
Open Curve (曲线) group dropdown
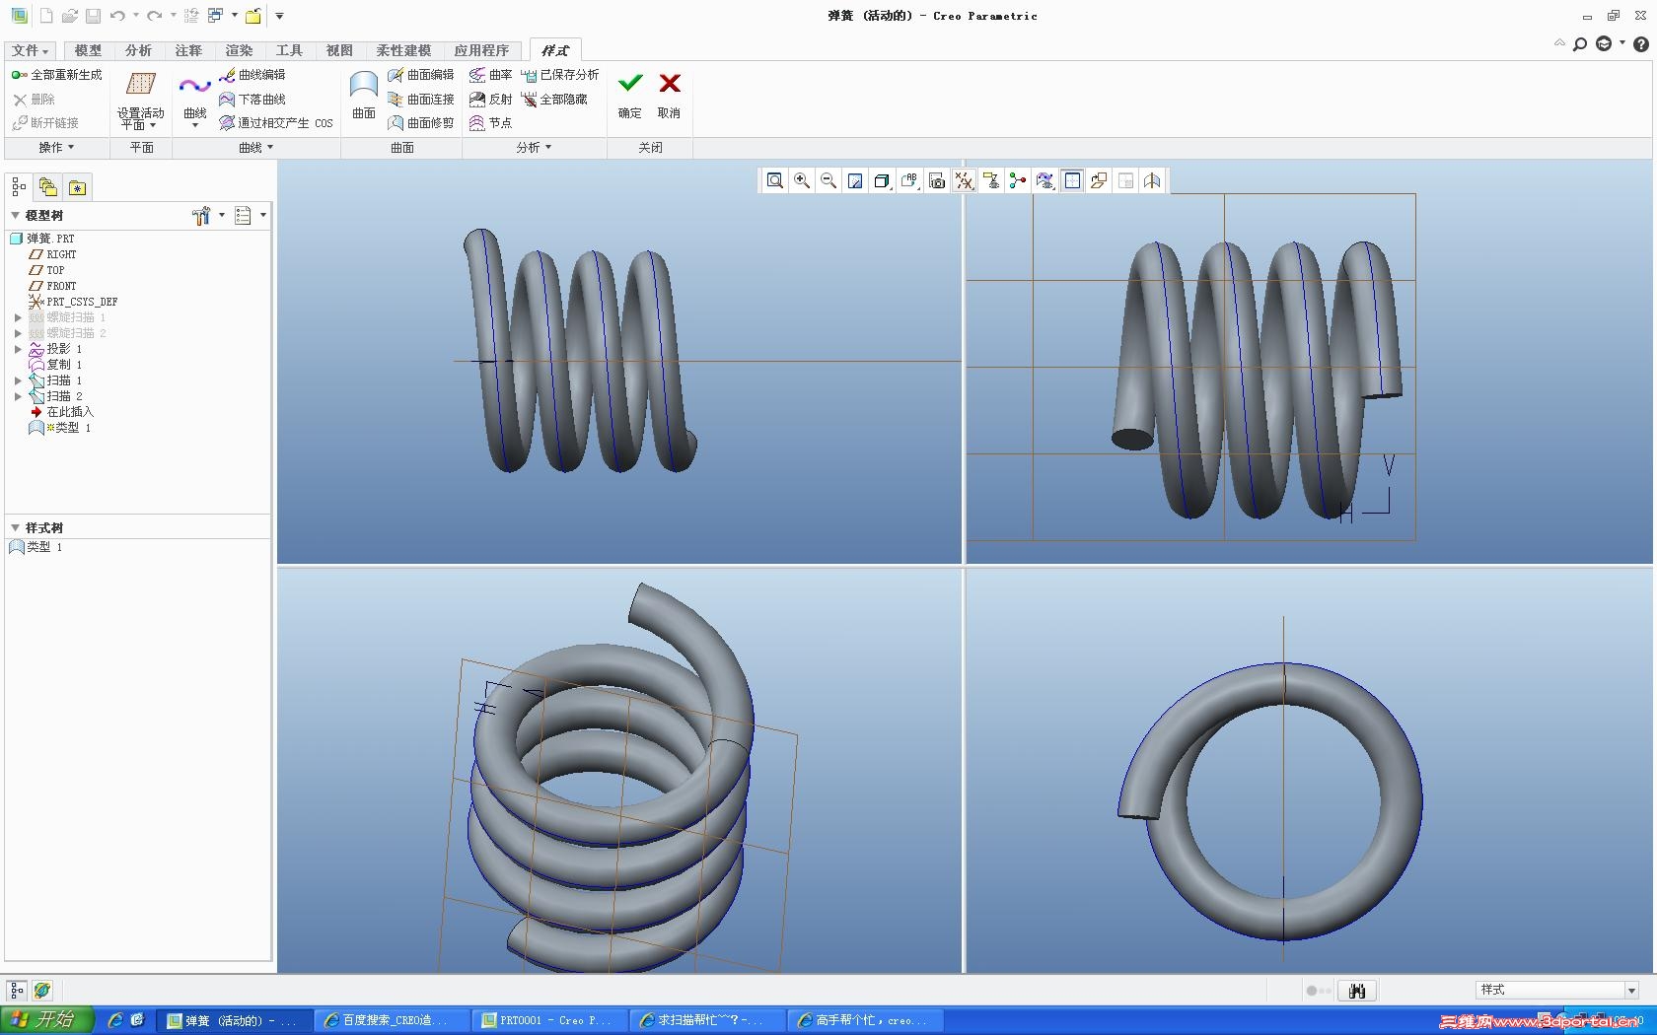tap(256, 148)
